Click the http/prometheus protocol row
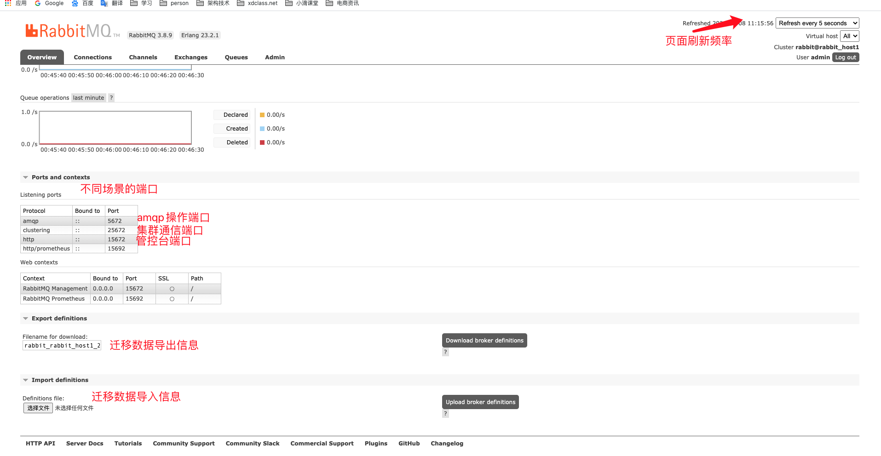This screenshot has height=456, width=881. pos(79,249)
